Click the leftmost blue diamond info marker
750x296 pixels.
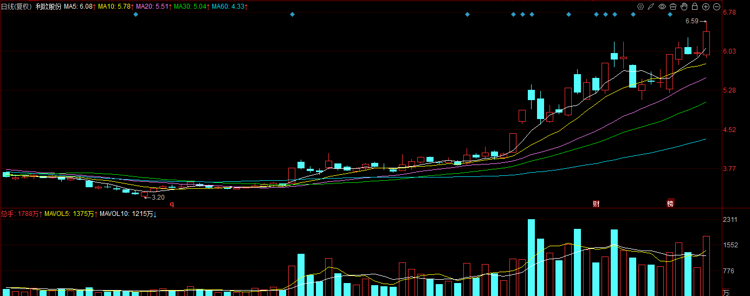click(136, 15)
